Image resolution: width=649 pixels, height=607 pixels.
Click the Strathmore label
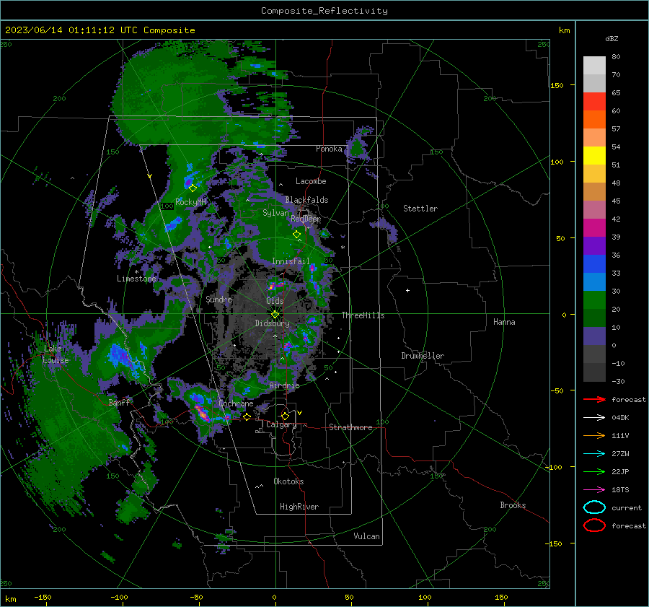pyautogui.click(x=350, y=427)
